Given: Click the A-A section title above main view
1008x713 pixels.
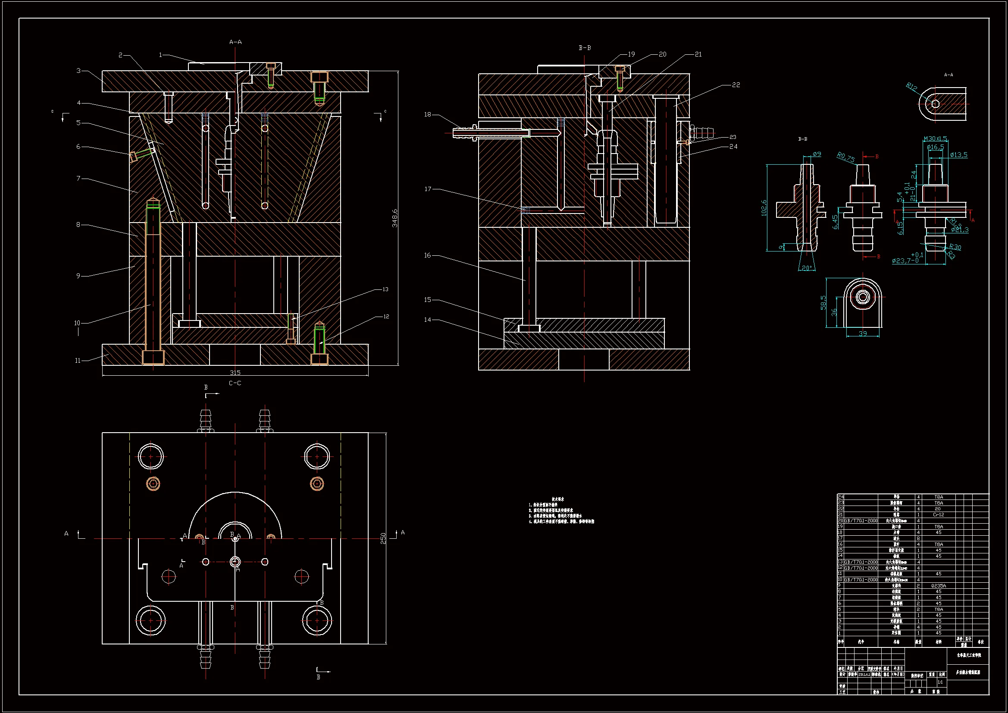Looking at the screenshot, I should (x=235, y=42).
